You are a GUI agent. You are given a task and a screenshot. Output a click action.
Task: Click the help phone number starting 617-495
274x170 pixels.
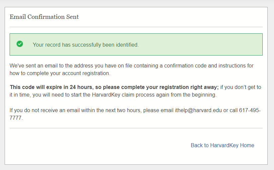(x=249, y=110)
